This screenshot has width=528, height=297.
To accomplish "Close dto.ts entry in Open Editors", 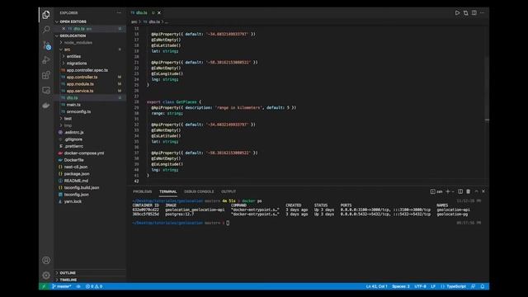I will point(64,29).
